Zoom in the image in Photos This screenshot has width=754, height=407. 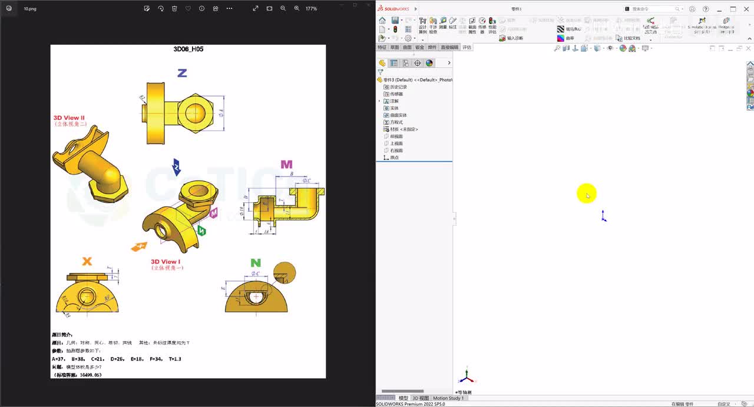click(296, 8)
